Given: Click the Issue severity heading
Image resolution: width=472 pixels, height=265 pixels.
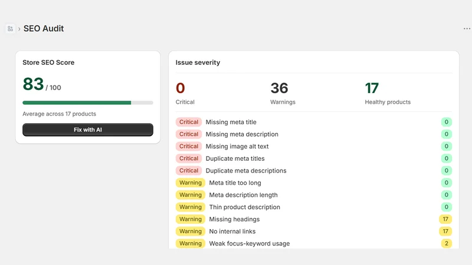Looking at the screenshot, I should coord(198,62).
